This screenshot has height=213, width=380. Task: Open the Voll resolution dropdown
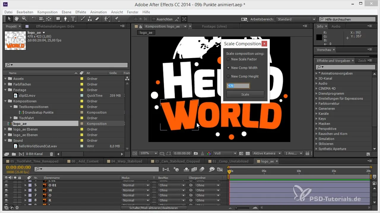(225, 153)
